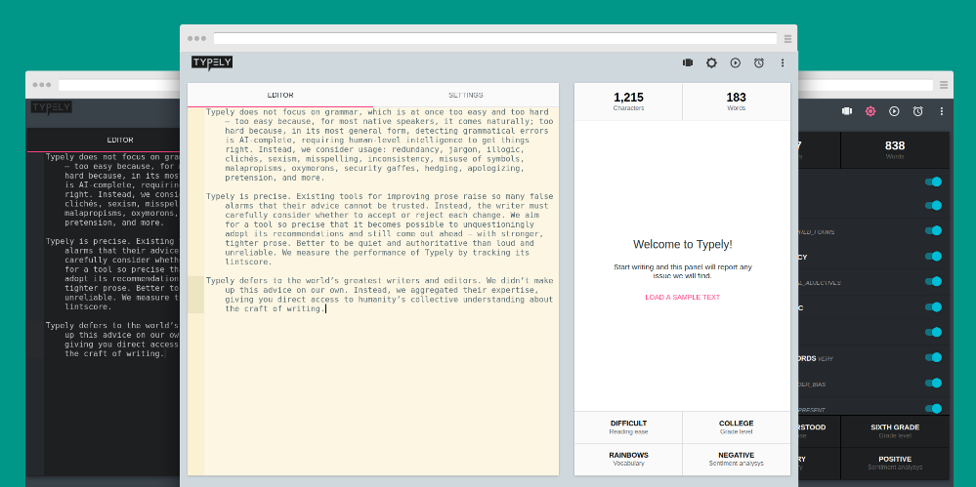
Task: Click the RAINBOWS Vocabulary tile
Action: 628,459
